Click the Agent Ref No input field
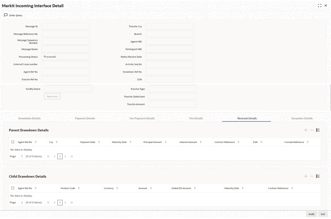This screenshot has width=331, height=219. tap(65, 72)
